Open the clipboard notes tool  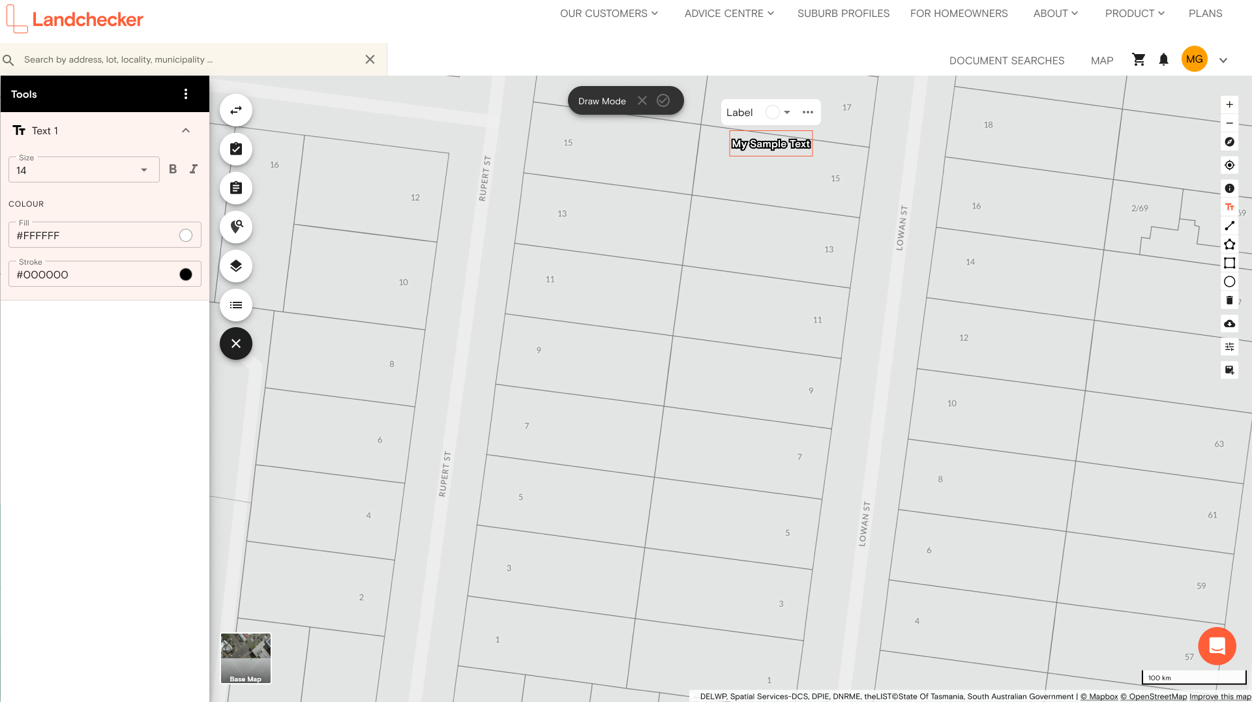(x=236, y=188)
